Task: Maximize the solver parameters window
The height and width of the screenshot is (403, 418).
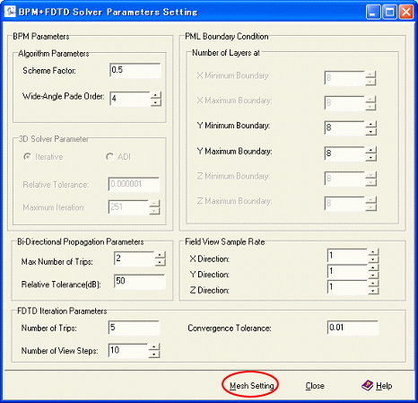Action: pos(389,13)
